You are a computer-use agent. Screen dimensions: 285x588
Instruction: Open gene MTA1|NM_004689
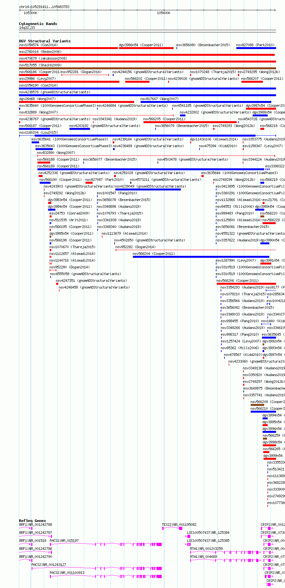click(x=225, y=560)
